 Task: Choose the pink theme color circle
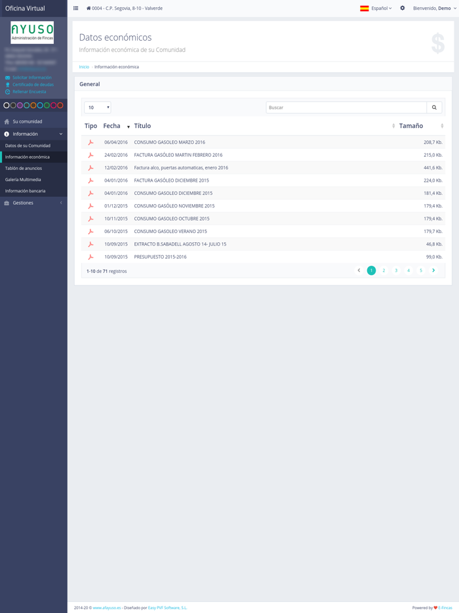coord(54,106)
